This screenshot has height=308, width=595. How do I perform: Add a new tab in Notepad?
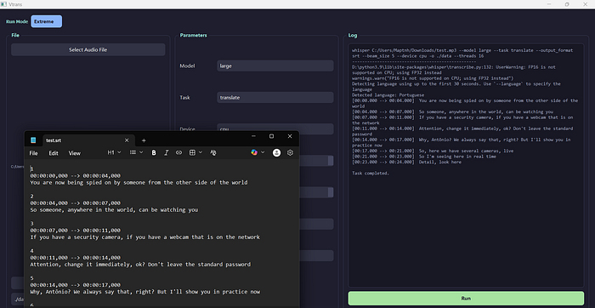tap(144, 141)
